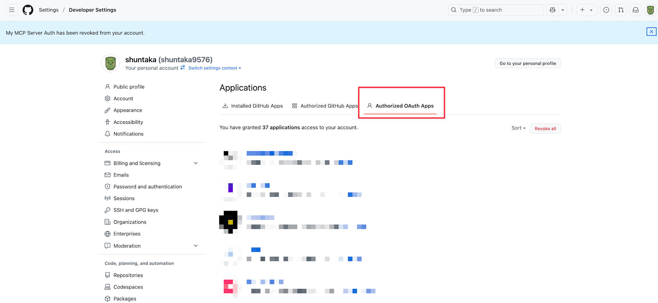Click the shield icon beside Password and authentication
The height and width of the screenshot is (303, 658).
pos(107,187)
